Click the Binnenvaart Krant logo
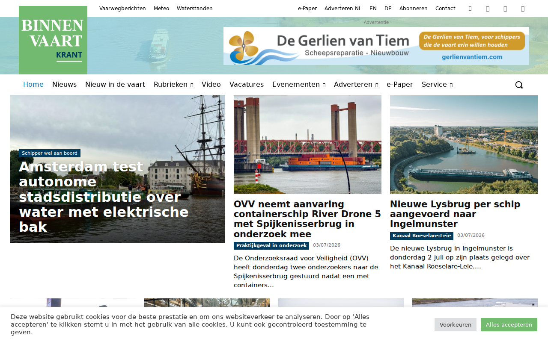This screenshot has width=548, height=342. click(53, 40)
